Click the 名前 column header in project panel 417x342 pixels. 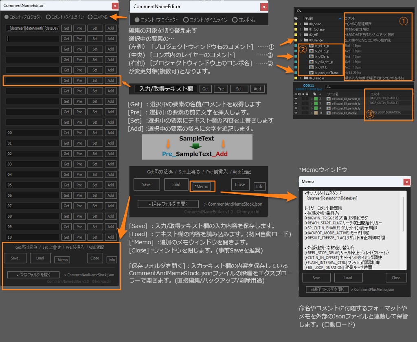click(x=309, y=18)
